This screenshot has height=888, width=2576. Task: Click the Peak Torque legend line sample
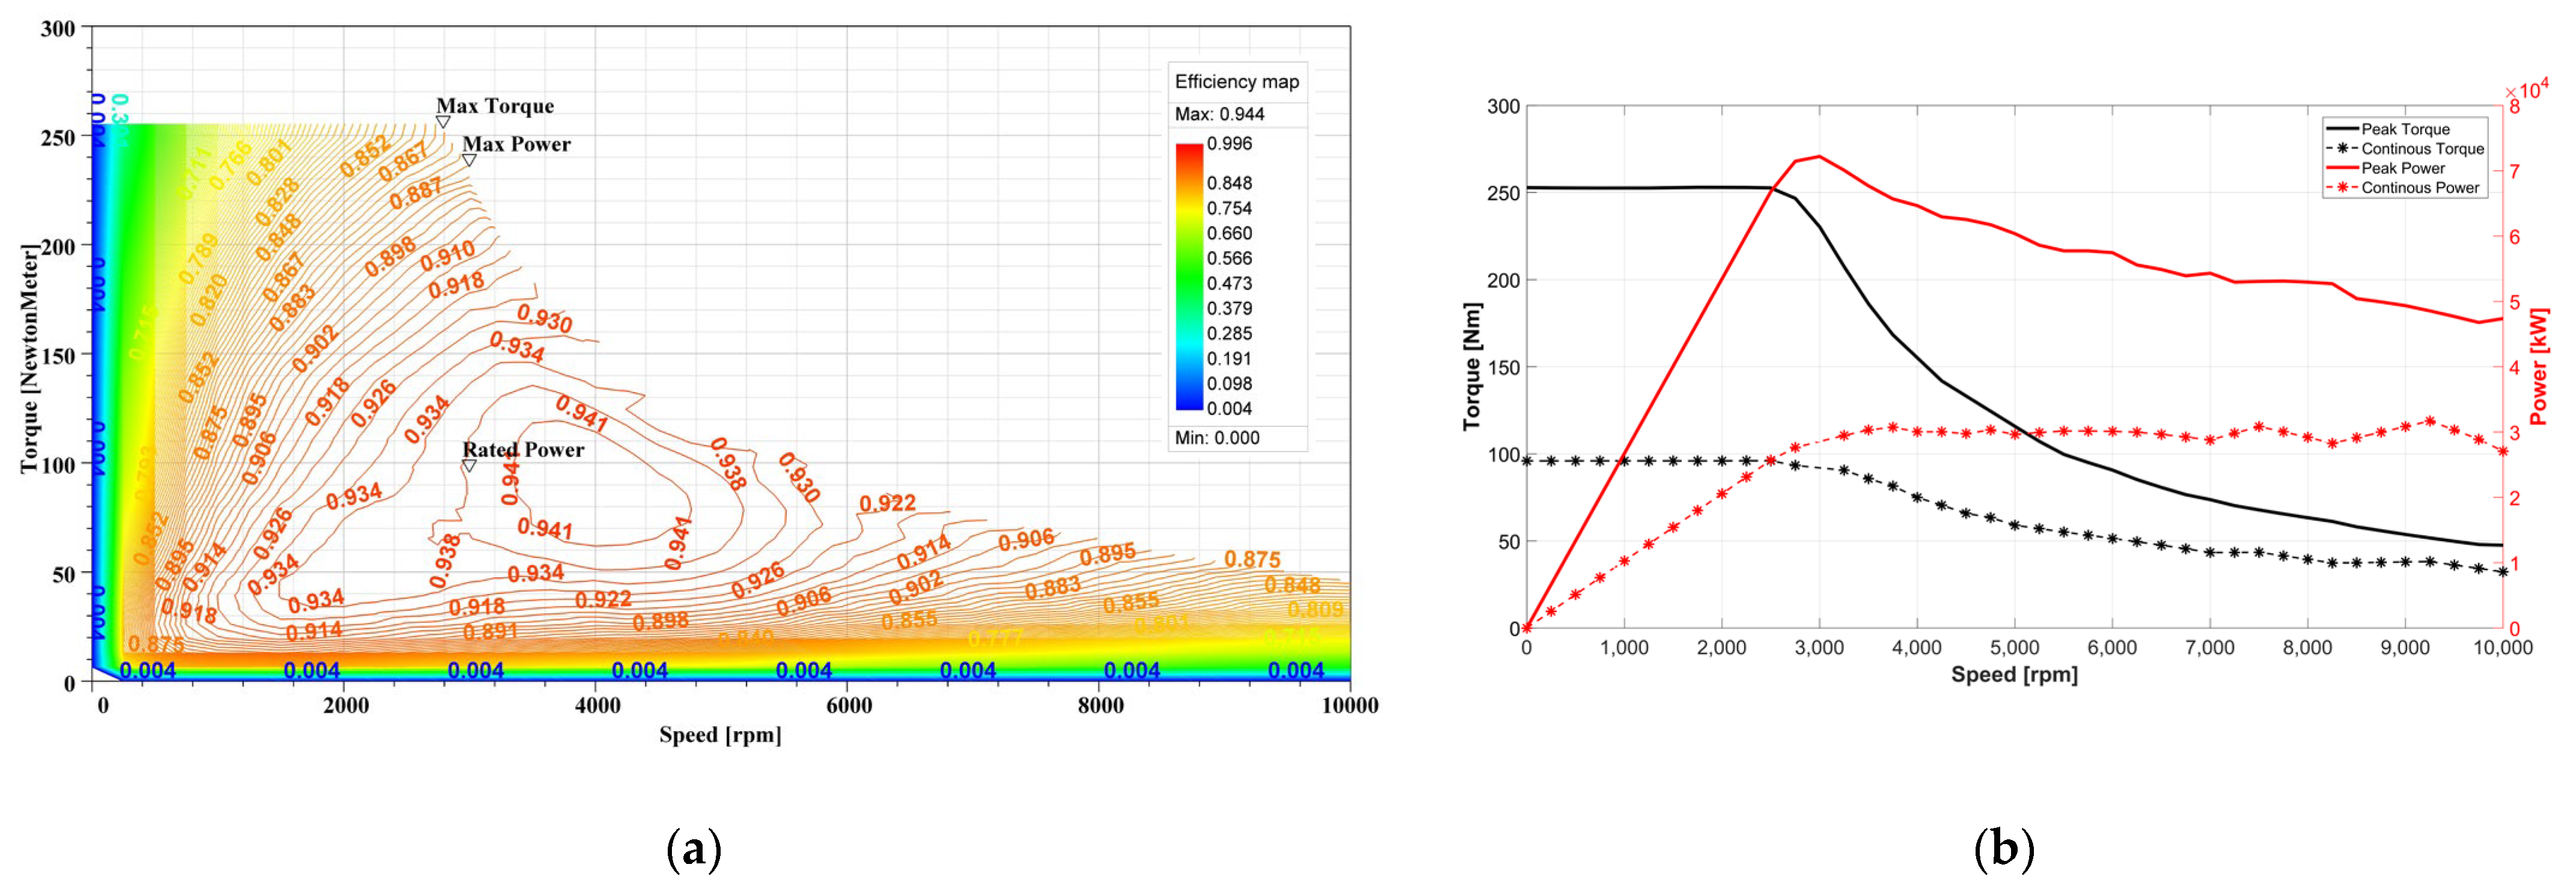click(2342, 129)
